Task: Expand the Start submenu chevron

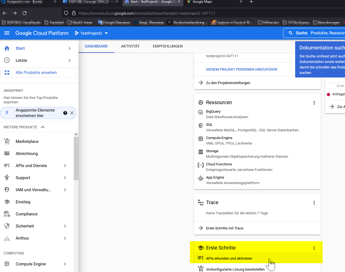Action: point(70,48)
